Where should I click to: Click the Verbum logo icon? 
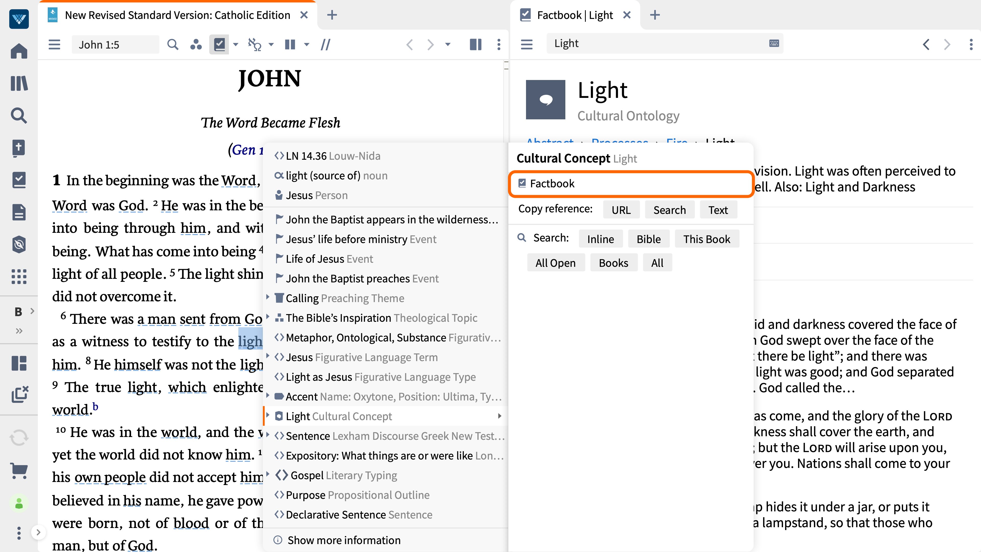pyautogui.click(x=19, y=19)
